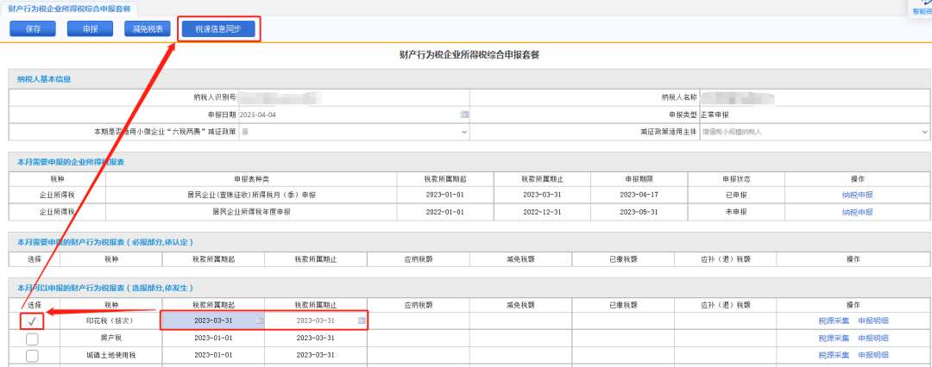Click the 税源信息同步 button
The height and width of the screenshot is (367, 932).
[x=218, y=29]
